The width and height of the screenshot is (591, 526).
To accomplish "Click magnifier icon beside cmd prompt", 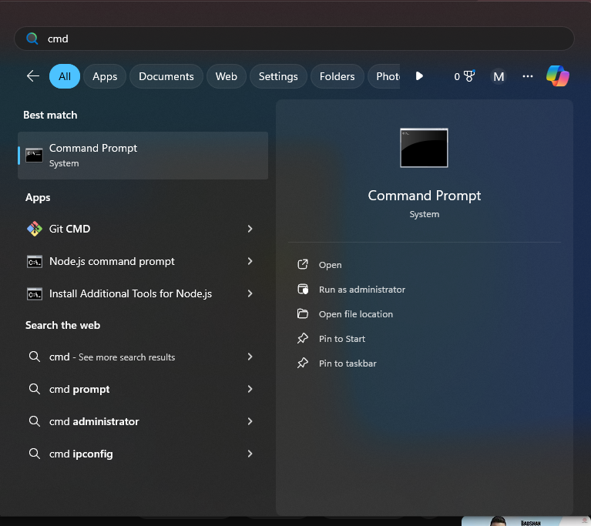I will (35, 389).
